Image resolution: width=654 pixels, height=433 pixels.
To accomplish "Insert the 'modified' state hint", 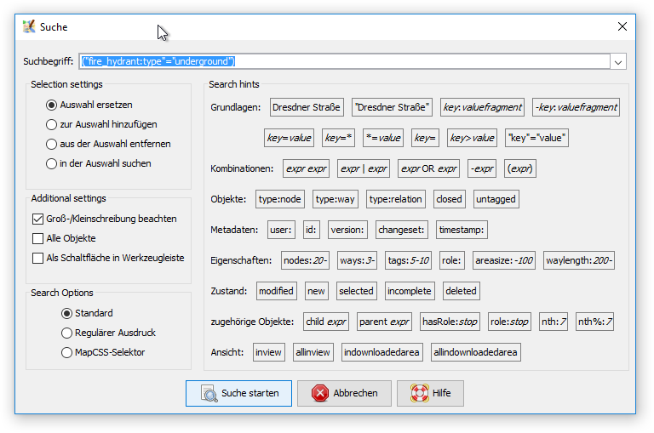I will 276,291.
